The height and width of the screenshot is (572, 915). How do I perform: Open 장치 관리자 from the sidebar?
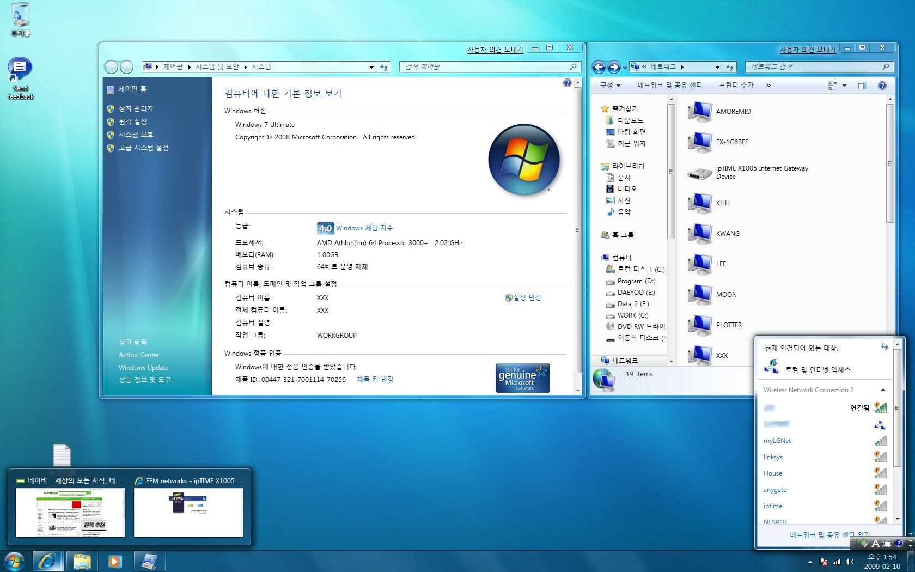(x=136, y=109)
